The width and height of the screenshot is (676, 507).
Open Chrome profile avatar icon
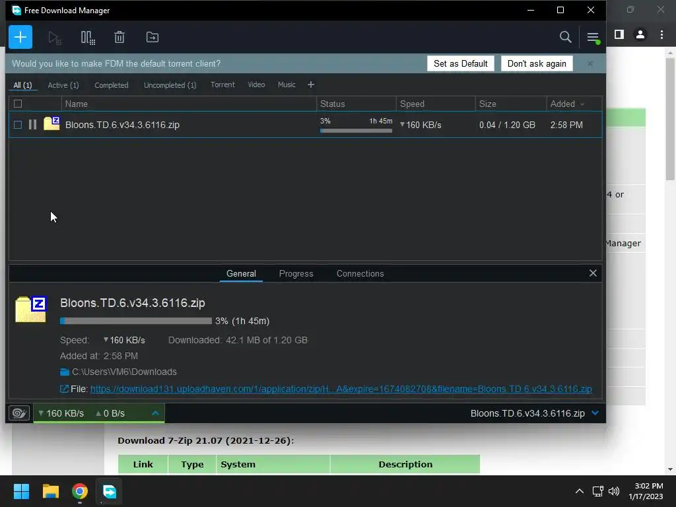click(x=640, y=34)
